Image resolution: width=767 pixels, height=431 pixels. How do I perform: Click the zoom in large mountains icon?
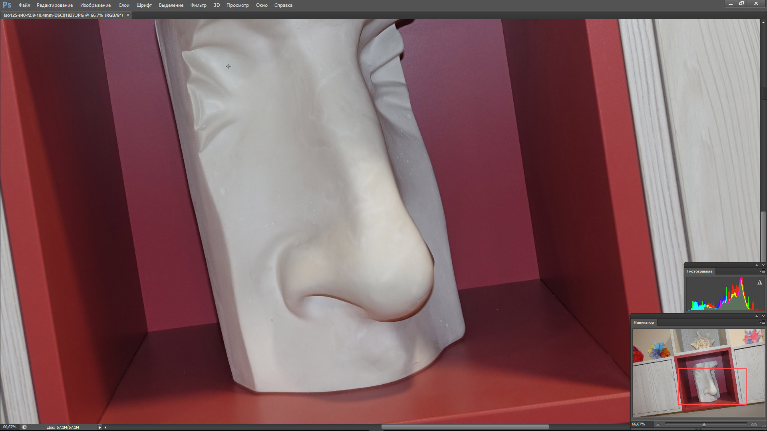753,424
